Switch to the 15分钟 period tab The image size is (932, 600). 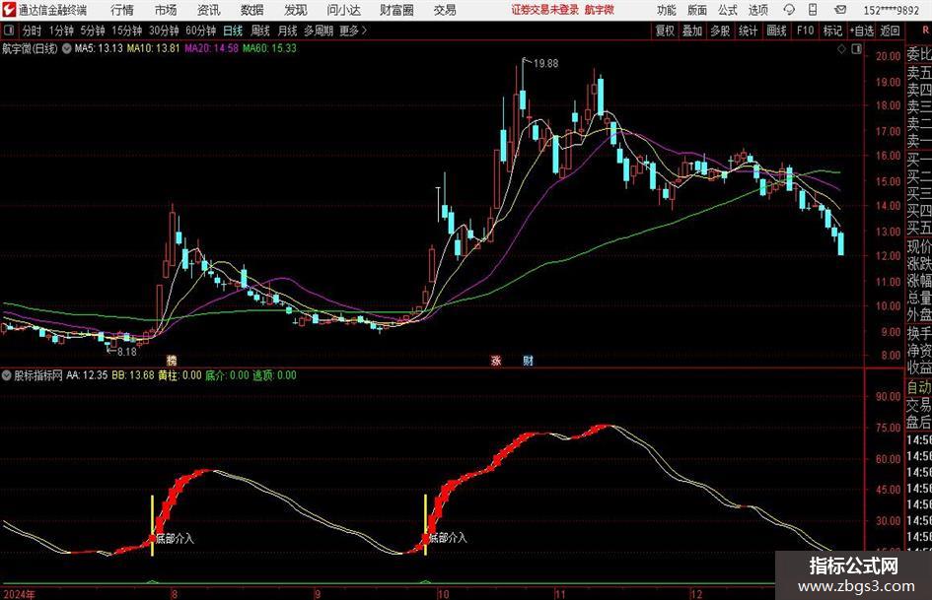tap(126, 31)
